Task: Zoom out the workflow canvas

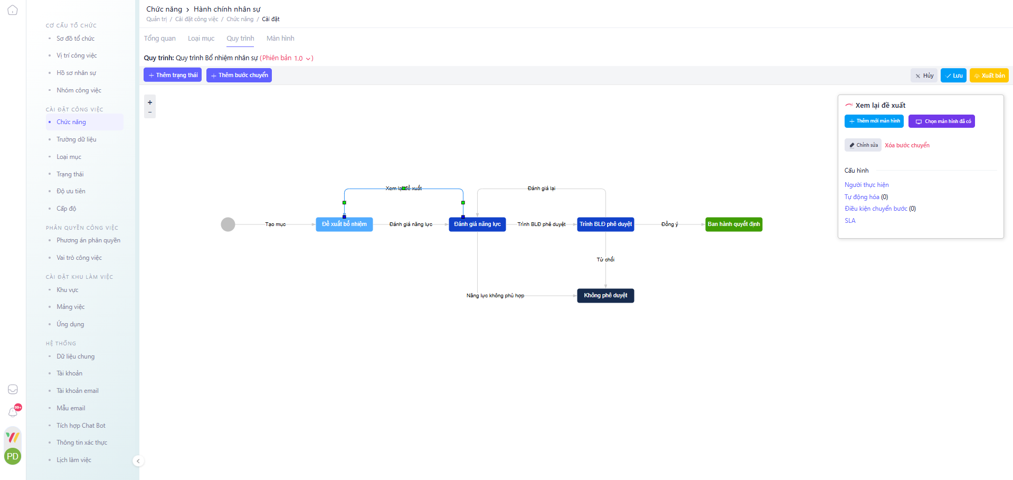Action: [150, 112]
